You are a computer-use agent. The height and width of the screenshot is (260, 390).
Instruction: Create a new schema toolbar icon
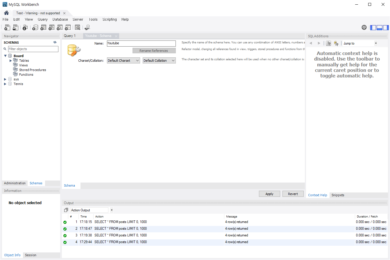[x=35, y=27]
